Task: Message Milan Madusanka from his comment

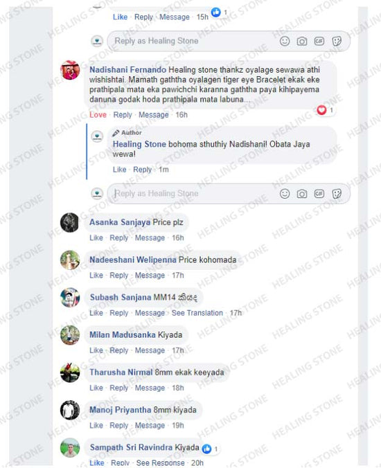Action: click(150, 350)
